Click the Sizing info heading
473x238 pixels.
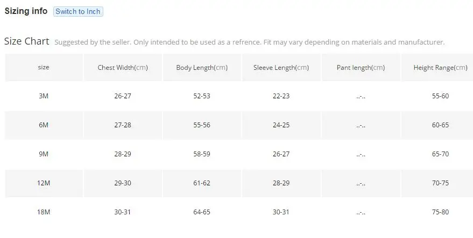[26, 11]
